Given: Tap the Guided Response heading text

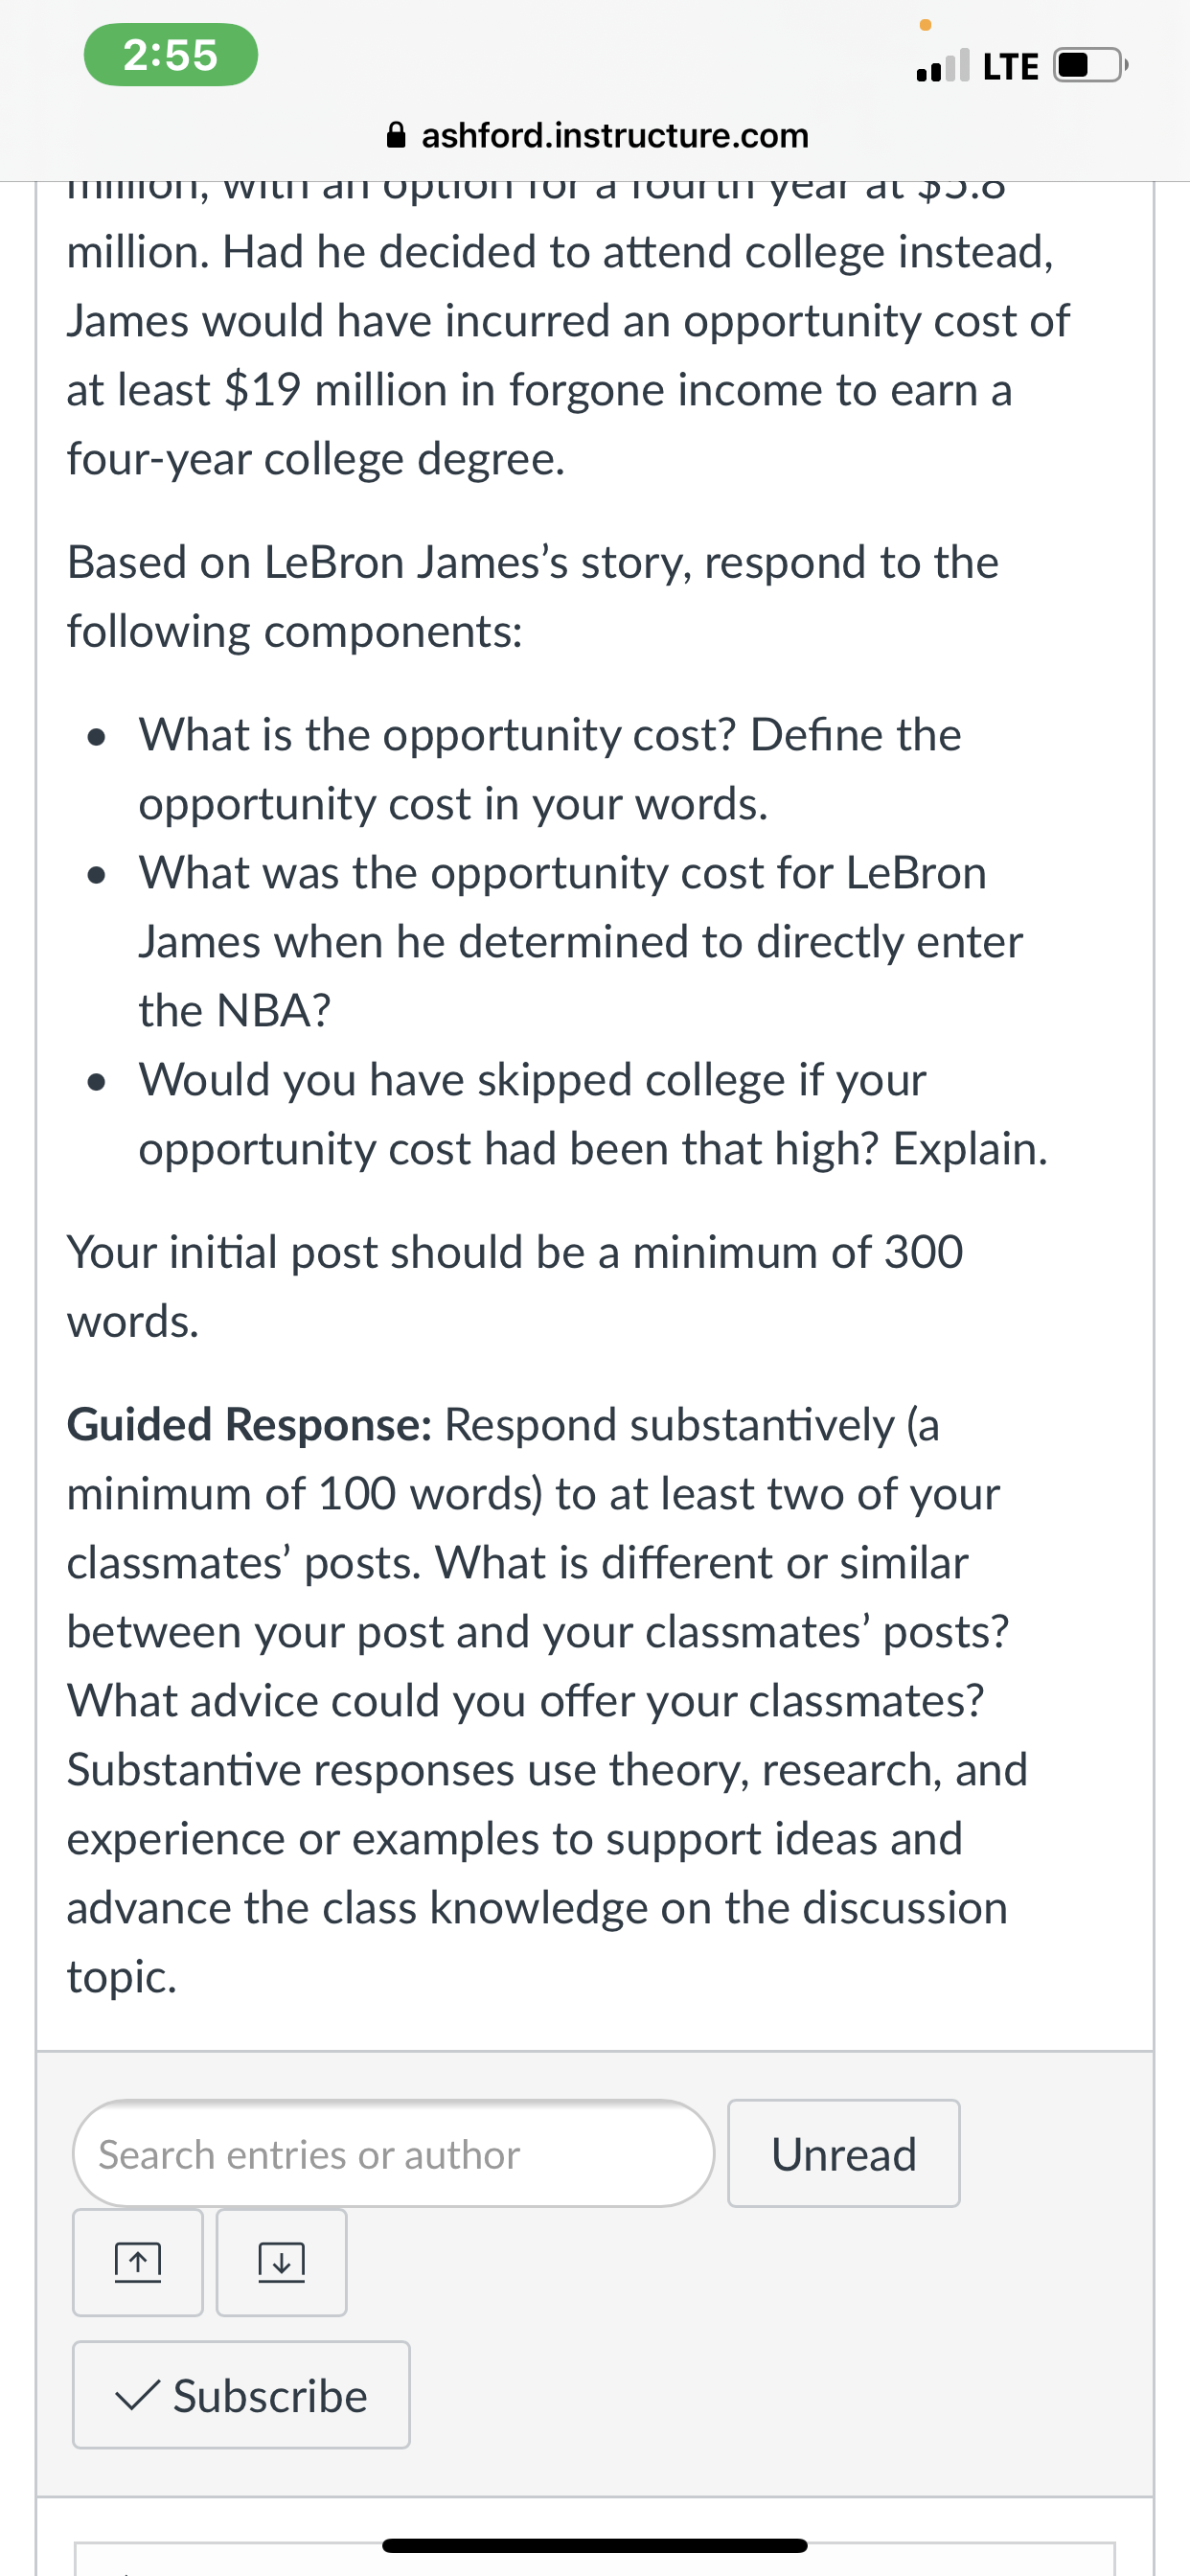Looking at the screenshot, I should click(250, 1424).
